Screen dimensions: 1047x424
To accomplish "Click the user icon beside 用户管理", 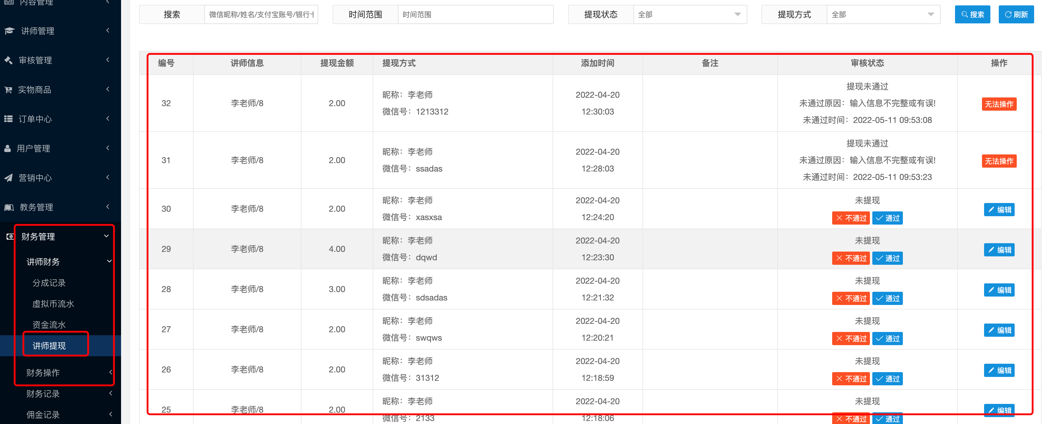I will click(x=8, y=148).
